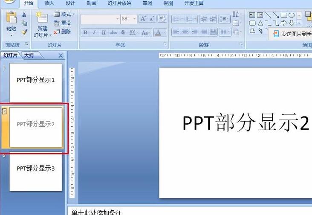The image size is (312, 215).
Task: Select the rectangle shape
Action: click(x=284, y=15)
